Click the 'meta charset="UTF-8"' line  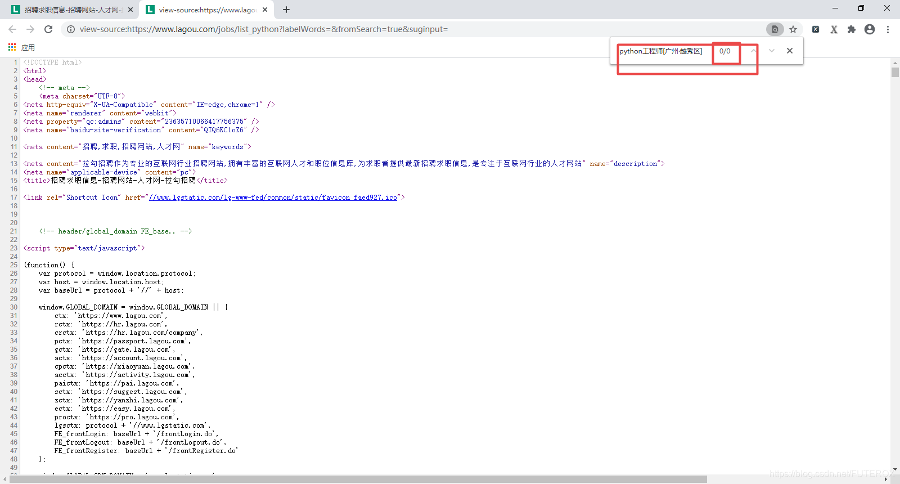point(82,96)
